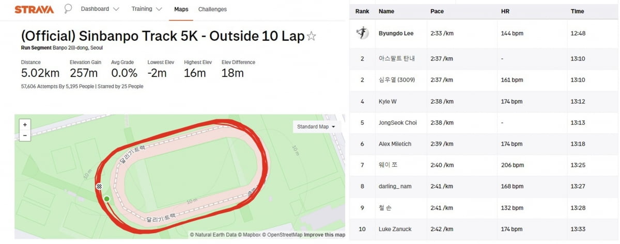The image size is (620, 244).
Task: Switch to the Maps tab
Action: [181, 9]
